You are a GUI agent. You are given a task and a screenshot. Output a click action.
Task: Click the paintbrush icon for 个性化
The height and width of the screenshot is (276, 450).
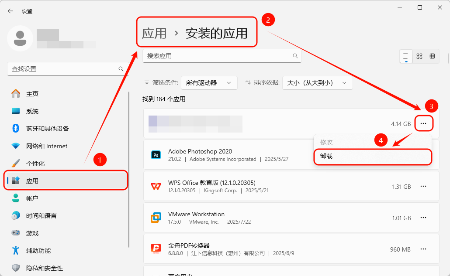[16, 163]
